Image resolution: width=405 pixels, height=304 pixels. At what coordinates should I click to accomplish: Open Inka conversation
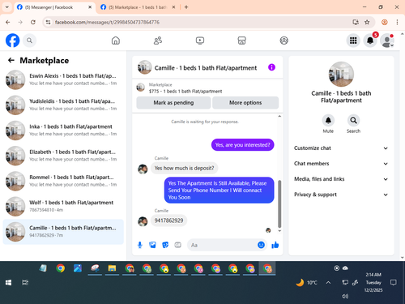[x=63, y=131]
